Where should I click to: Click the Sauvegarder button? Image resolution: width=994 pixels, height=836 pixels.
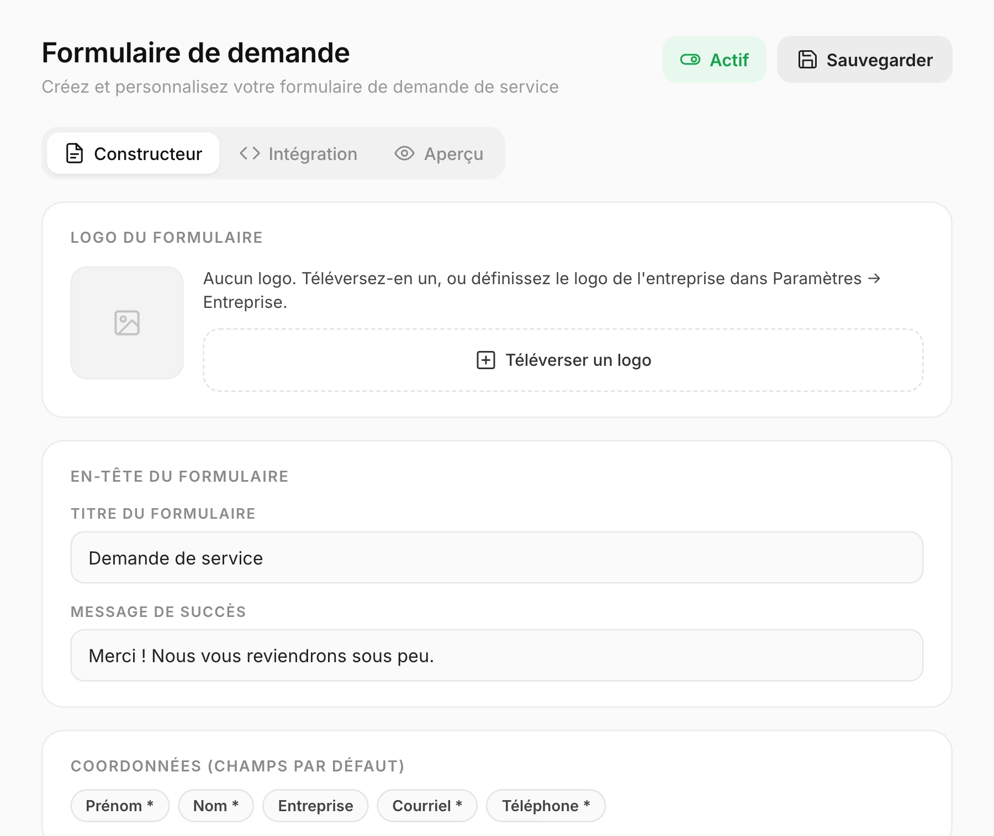click(864, 60)
